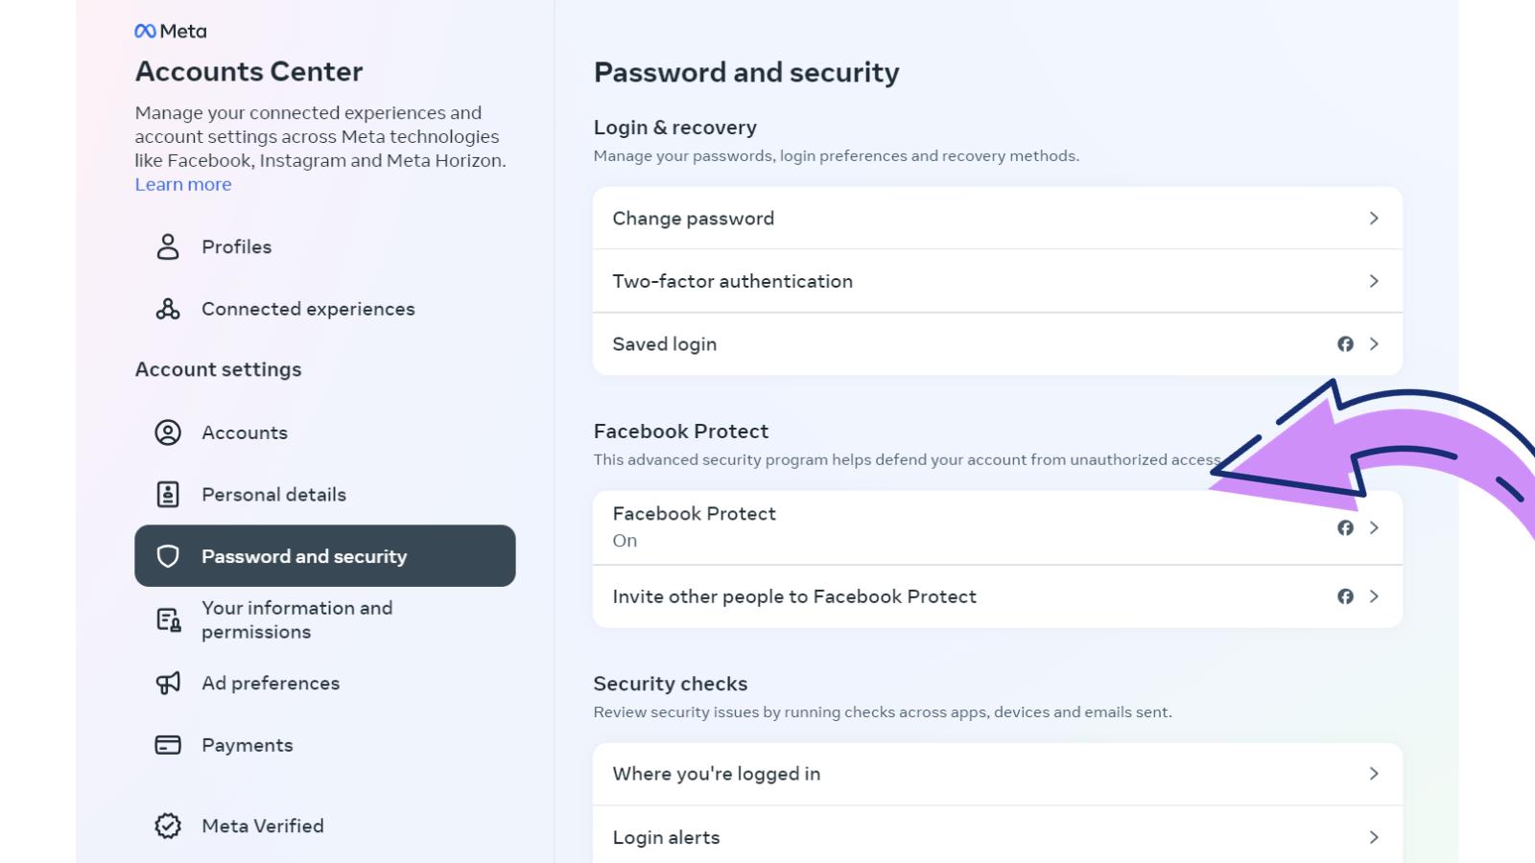Click the Meta logo
The image size is (1535, 863).
[x=169, y=30]
